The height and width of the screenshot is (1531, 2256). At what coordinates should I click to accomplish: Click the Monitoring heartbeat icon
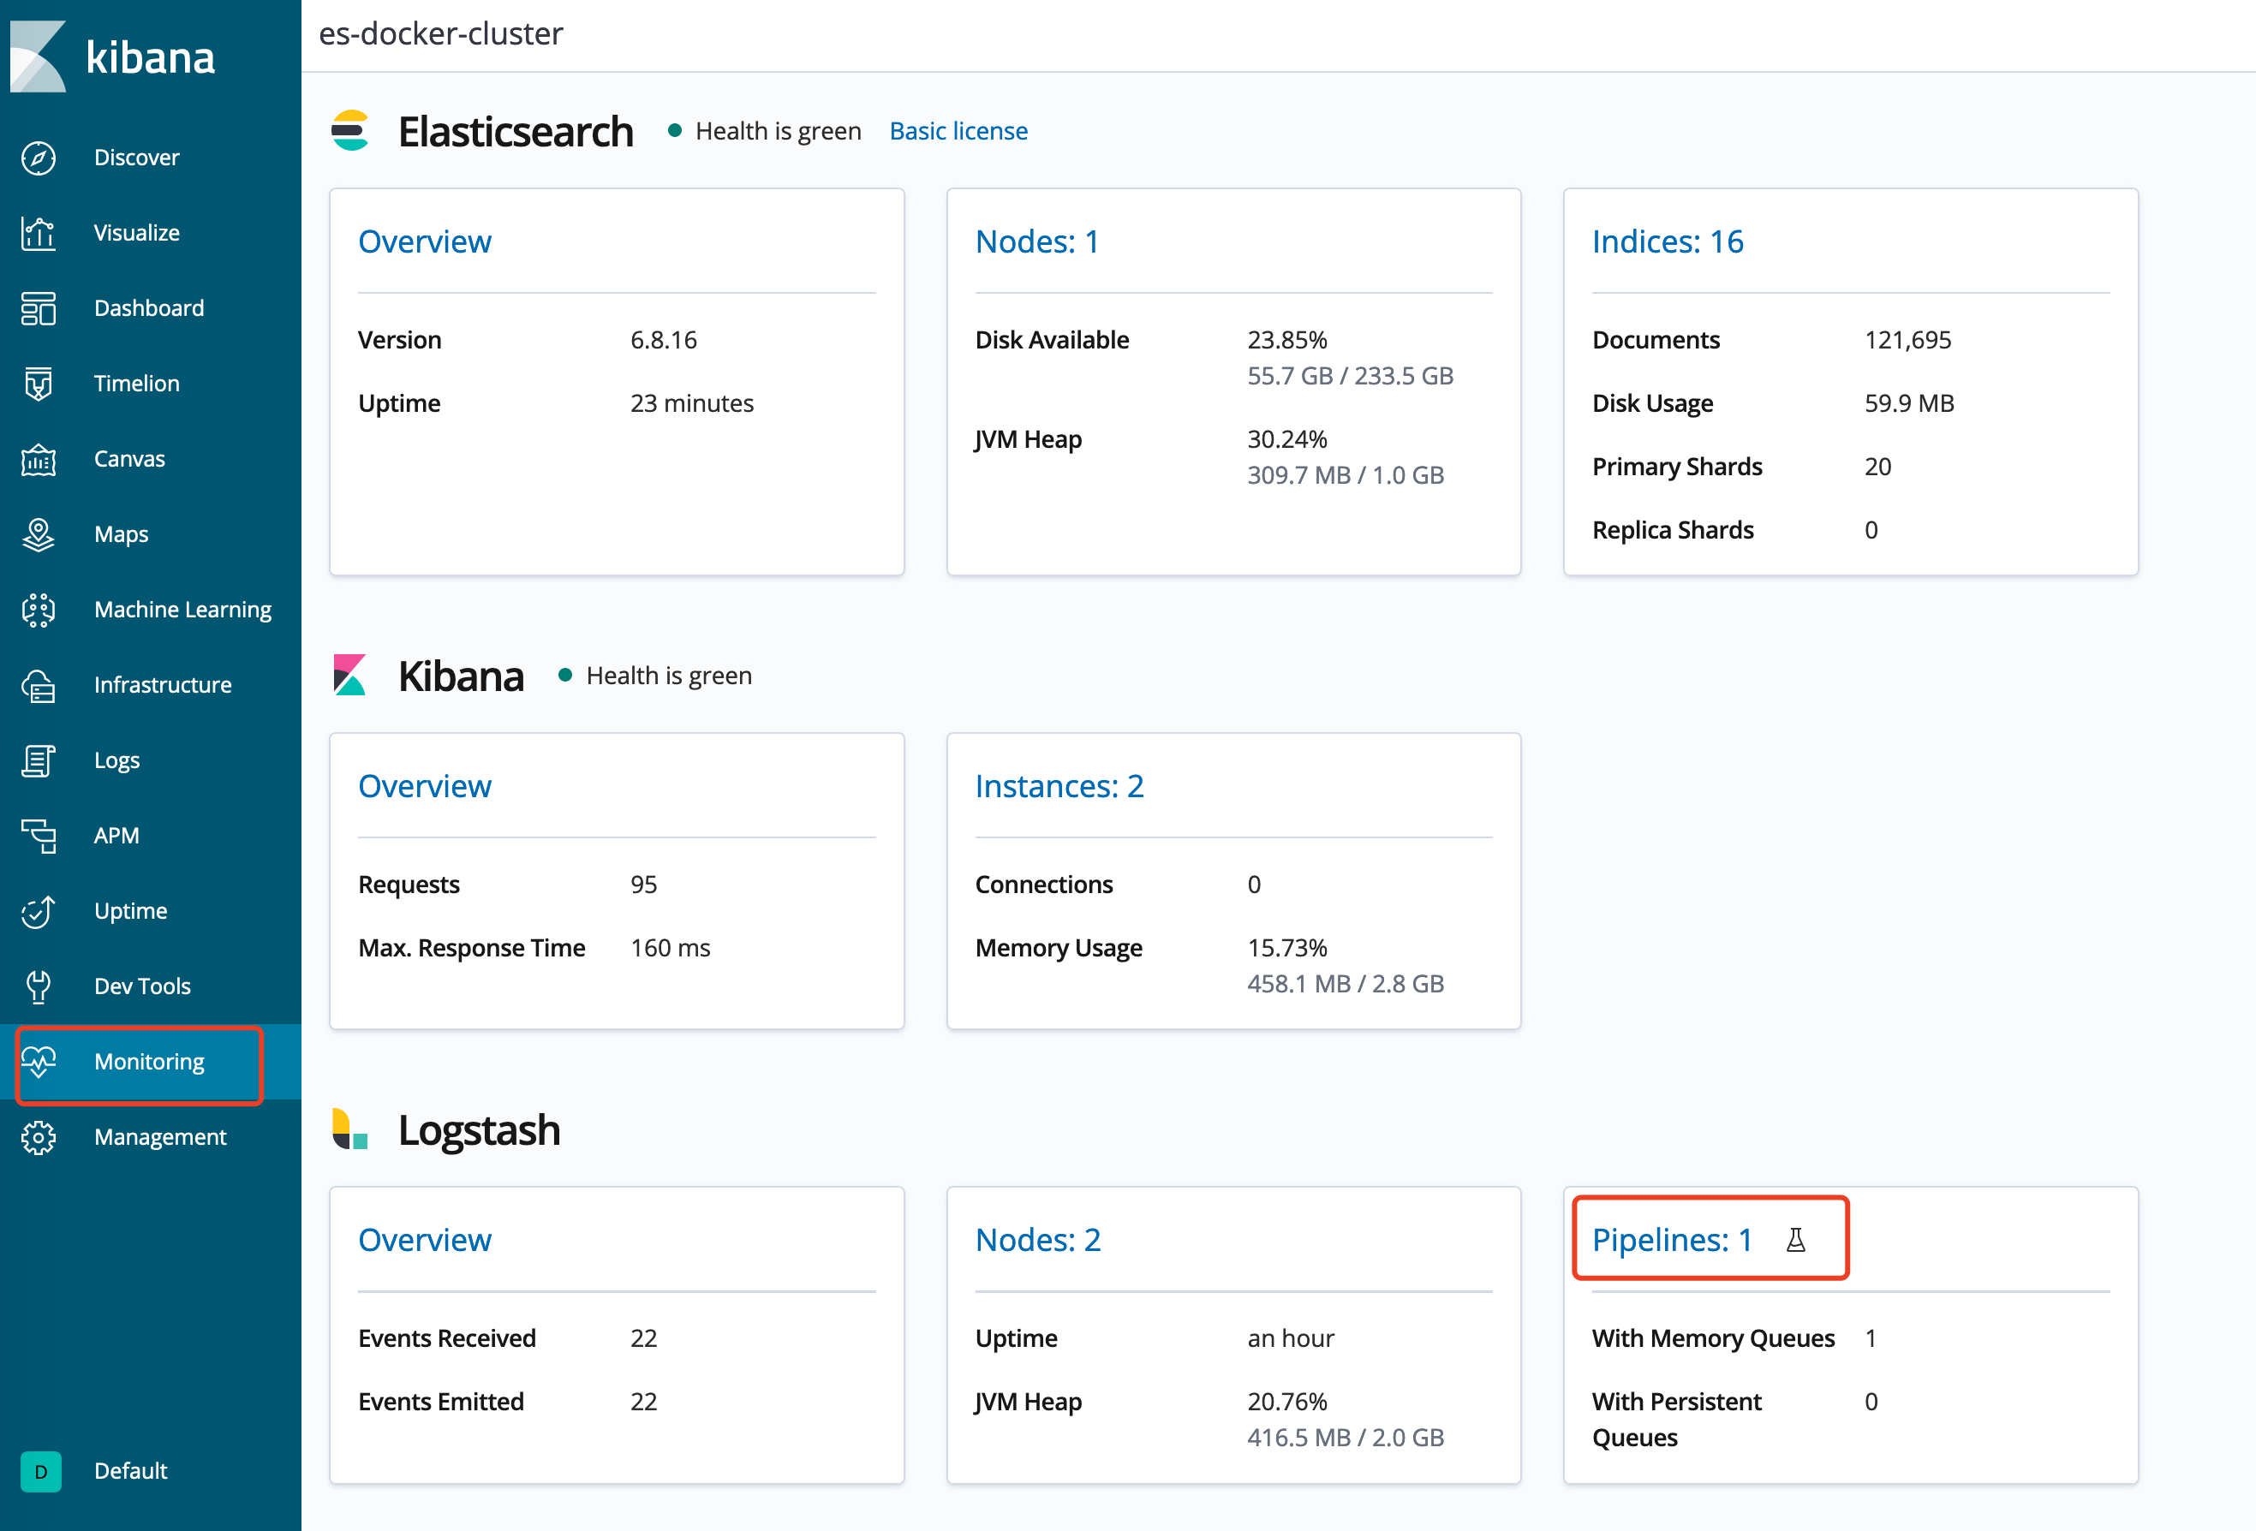[39, 1063]
